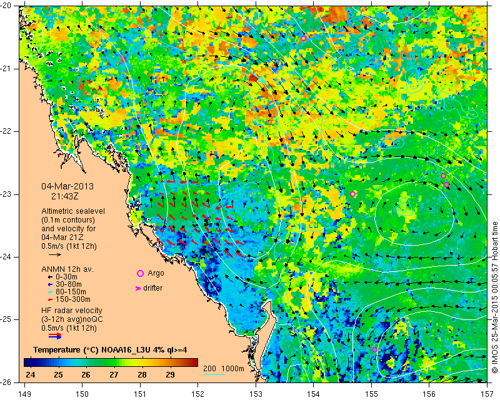Viewport: 500px width, 400px height.
Task: Click the date text 04-Mar-2013
Action: 67,186
